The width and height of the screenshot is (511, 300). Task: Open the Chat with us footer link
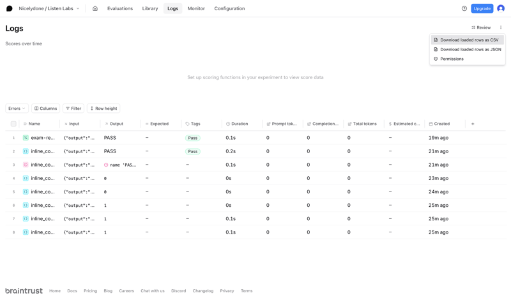pyautogui.click(x=153, y=291)
